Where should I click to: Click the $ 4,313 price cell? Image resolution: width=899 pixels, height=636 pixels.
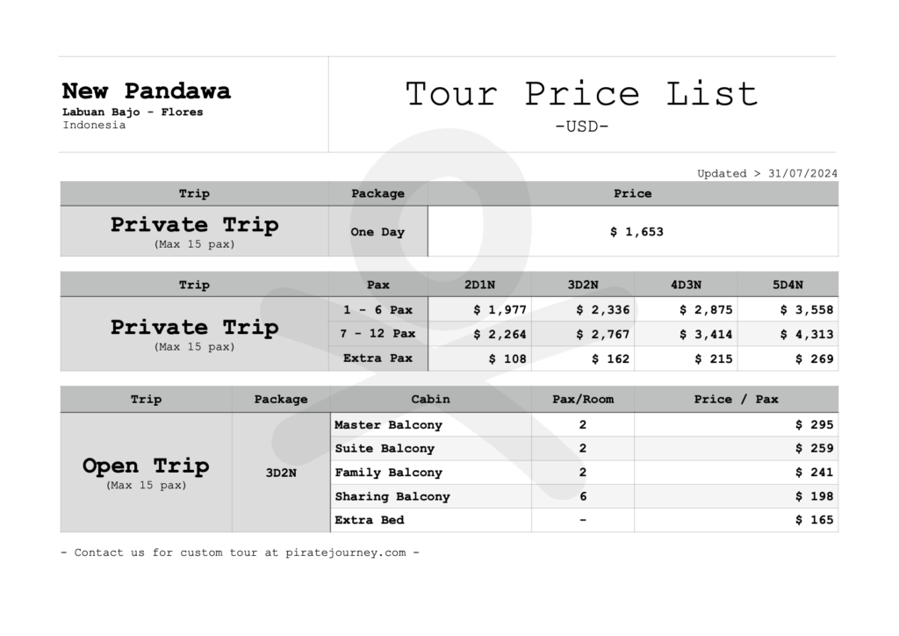[806, 335]
